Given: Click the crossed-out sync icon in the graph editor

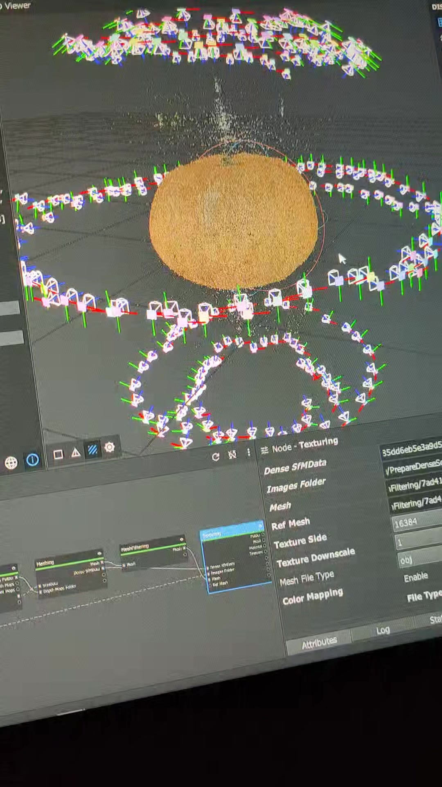Looking at the screenshot, I should tap(232, 455).
